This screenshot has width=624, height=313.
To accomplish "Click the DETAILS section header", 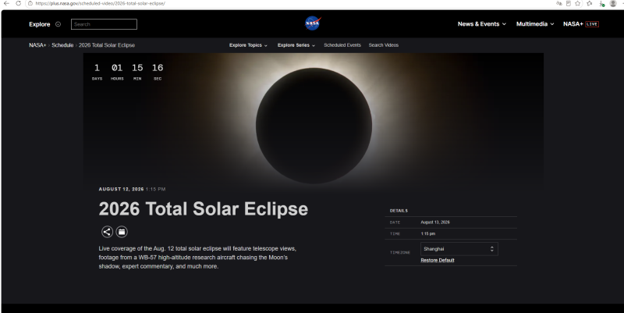I will tap(399, 211).
